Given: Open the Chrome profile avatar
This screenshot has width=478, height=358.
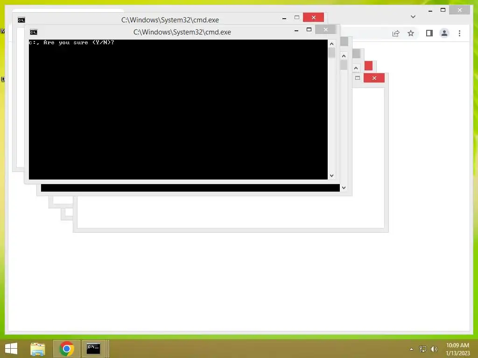Looking at the screenshot, I should [444, 33].
